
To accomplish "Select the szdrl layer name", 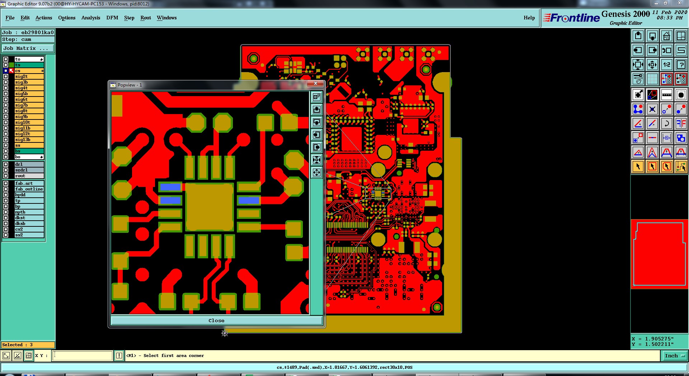I will click(x=29, y=170).
